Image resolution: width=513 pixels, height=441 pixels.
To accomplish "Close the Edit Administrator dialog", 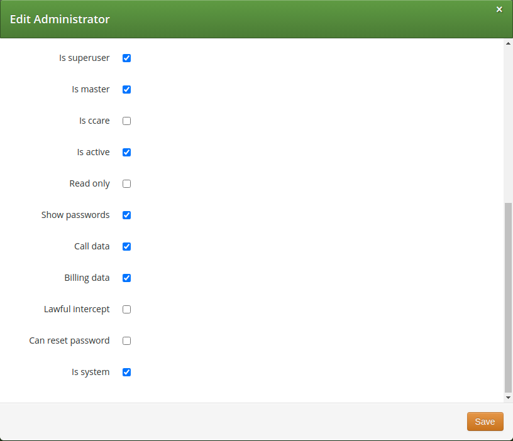I will click(499, 9).
